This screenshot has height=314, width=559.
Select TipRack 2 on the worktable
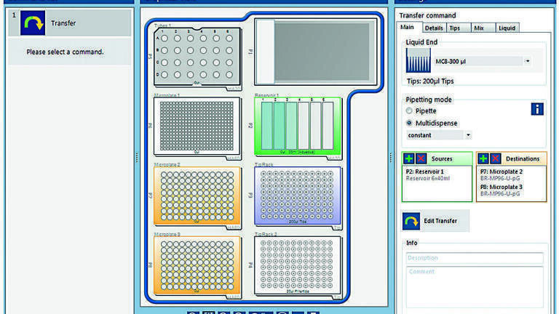tap(298, 265)
